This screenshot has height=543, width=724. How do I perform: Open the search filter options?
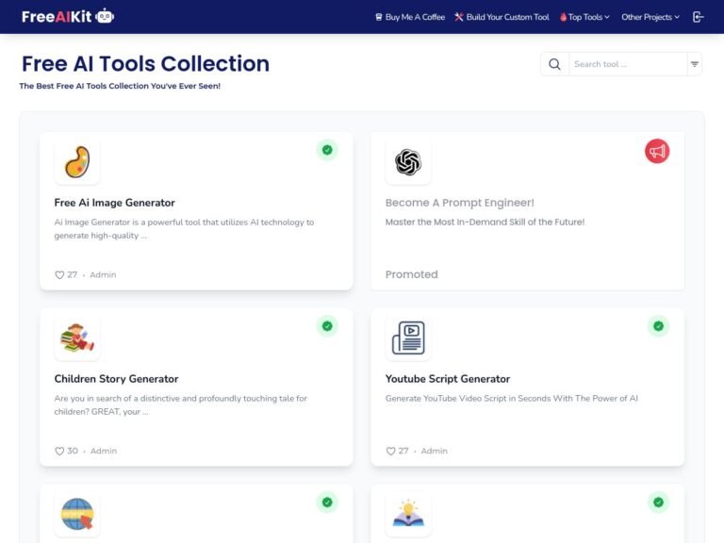point(695,64)
